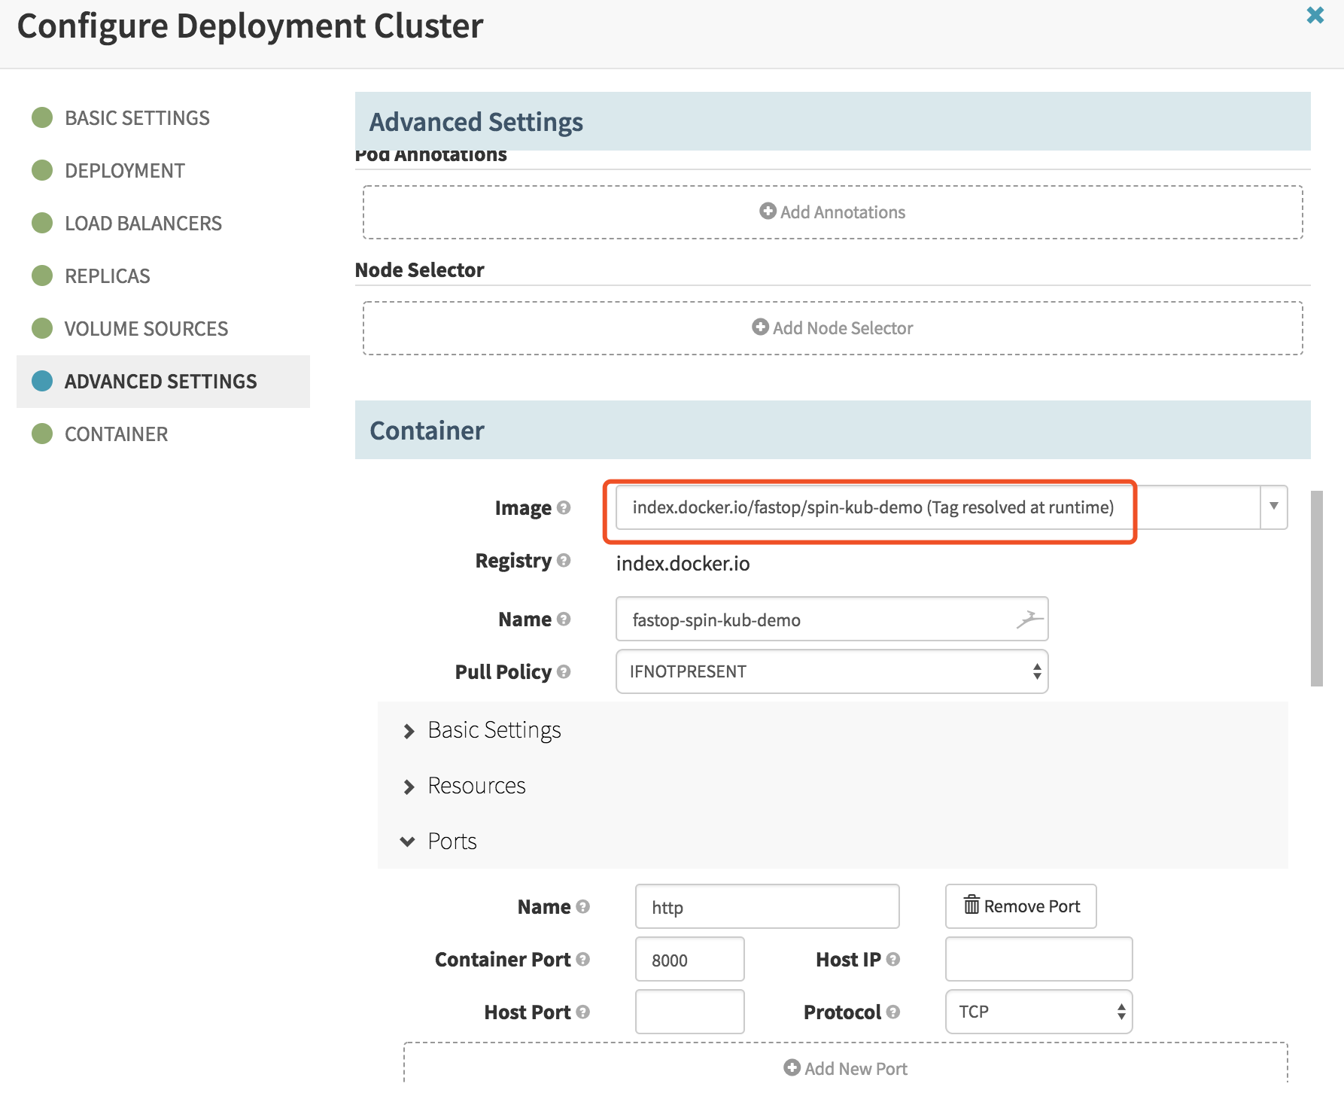Open the Protocol TCP dropdown
Image resolution: width=1344 pixels, height=1105 pixels.
tap(1038, 1012)
